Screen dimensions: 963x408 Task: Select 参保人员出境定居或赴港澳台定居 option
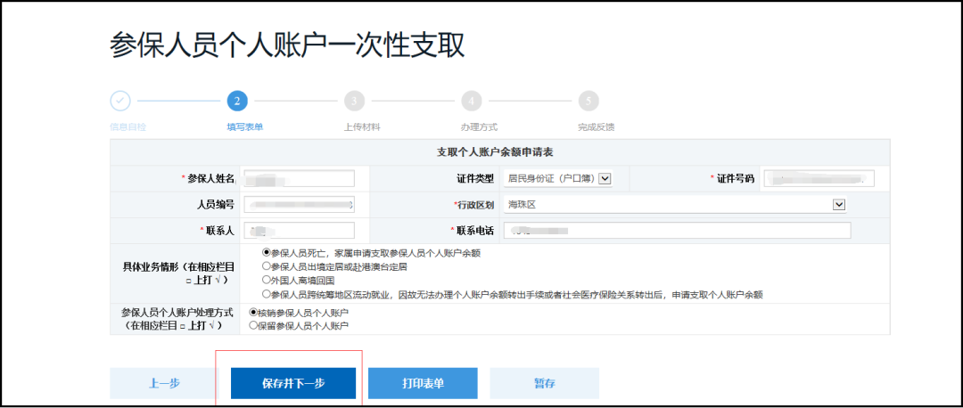[x=266, y=266]
